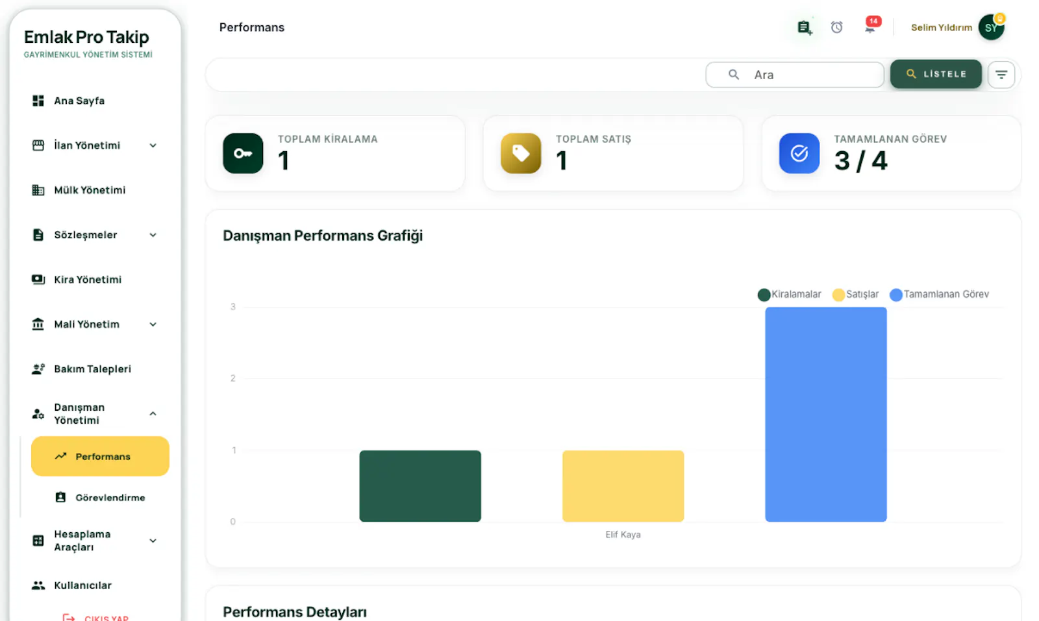Toggle Tamamlanan Görev series in legend

coord(939,295)
